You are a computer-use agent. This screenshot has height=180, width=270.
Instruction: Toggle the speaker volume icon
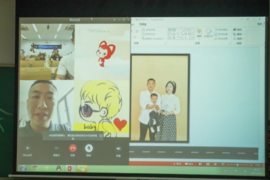point(118,149)
